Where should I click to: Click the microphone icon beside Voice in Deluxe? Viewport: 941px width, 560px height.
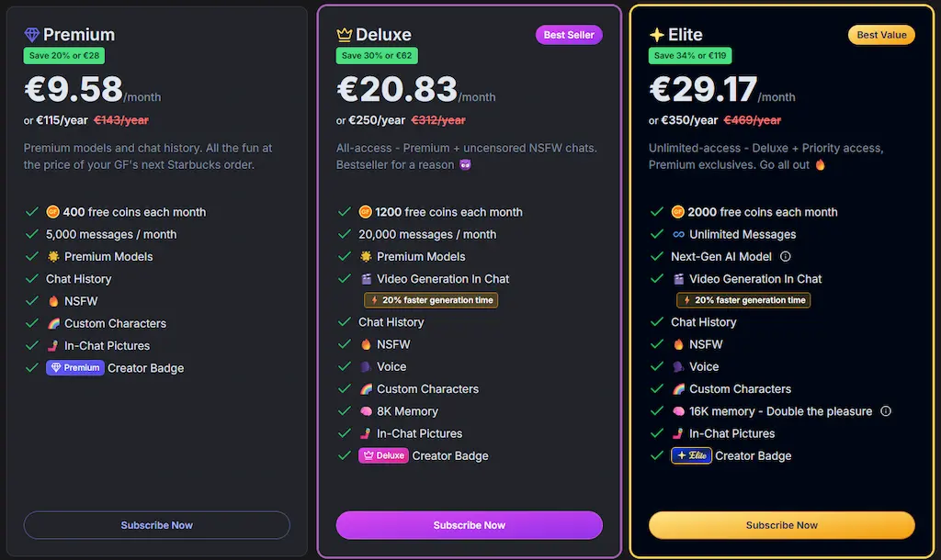366,366
